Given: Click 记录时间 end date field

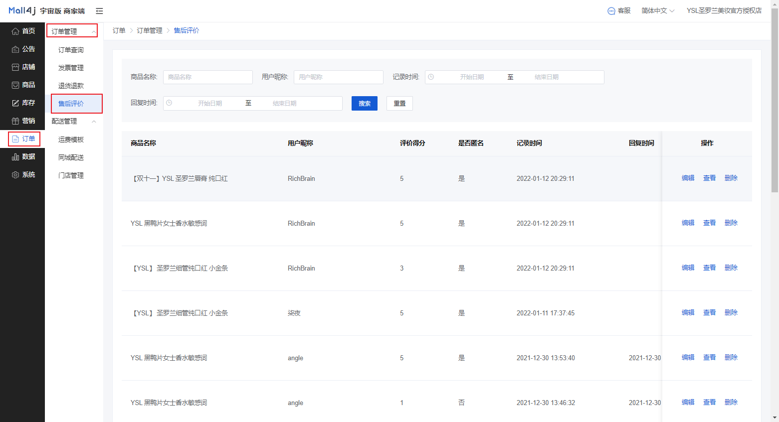Looking at the screenshot, I should (x=547, y=77).
